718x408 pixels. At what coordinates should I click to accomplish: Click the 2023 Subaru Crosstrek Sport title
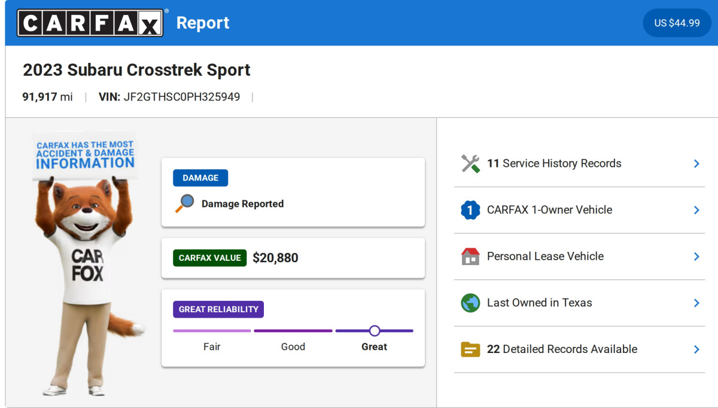pyautogui.click(x=136, y=70)
